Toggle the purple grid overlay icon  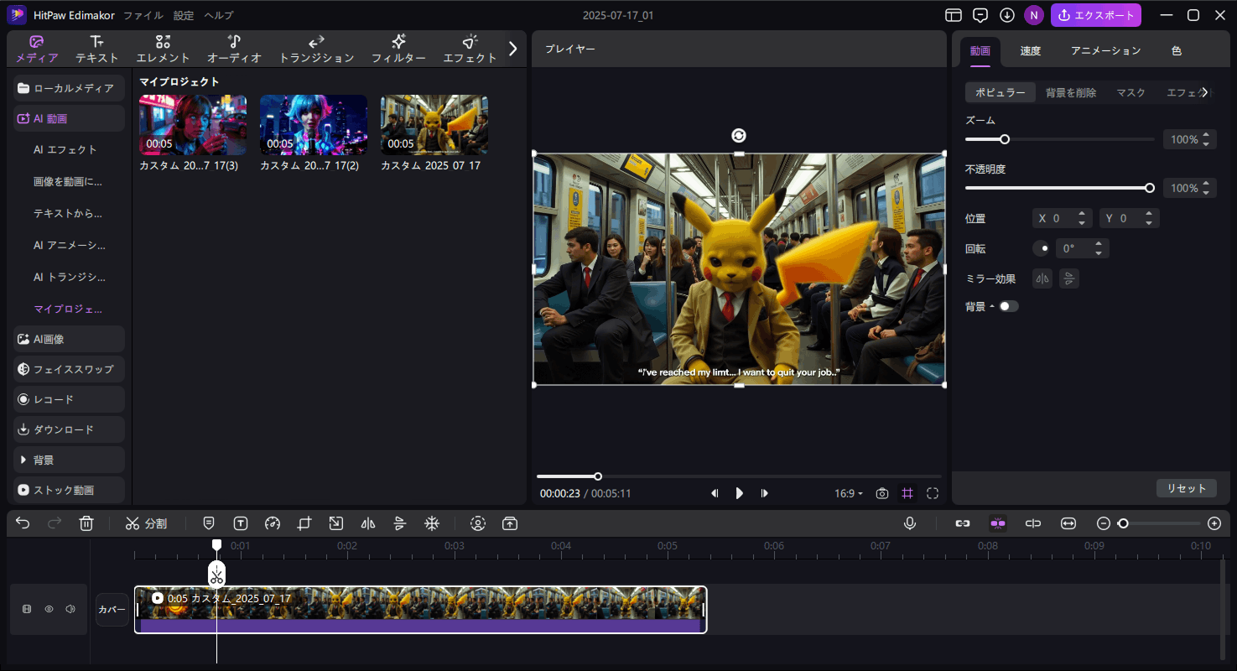click(907, 493)
